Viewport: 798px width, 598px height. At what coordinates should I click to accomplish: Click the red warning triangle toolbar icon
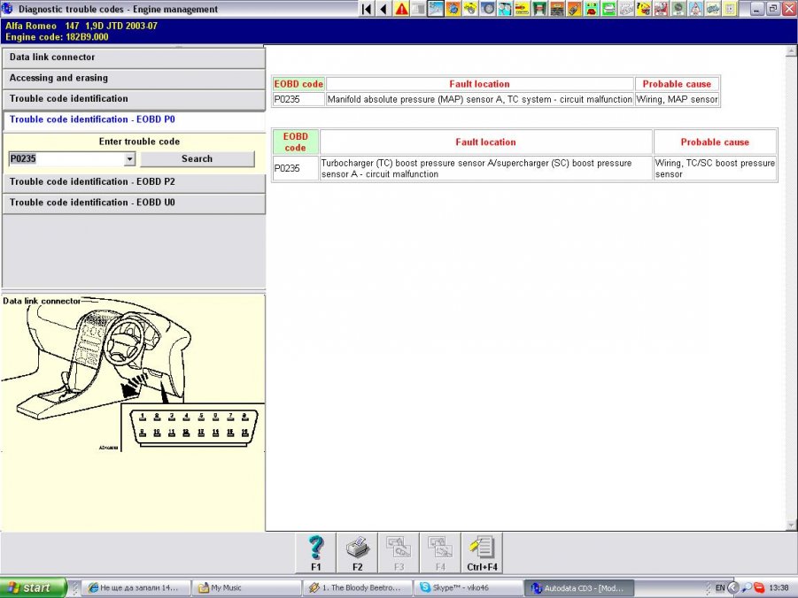point(402,9)
